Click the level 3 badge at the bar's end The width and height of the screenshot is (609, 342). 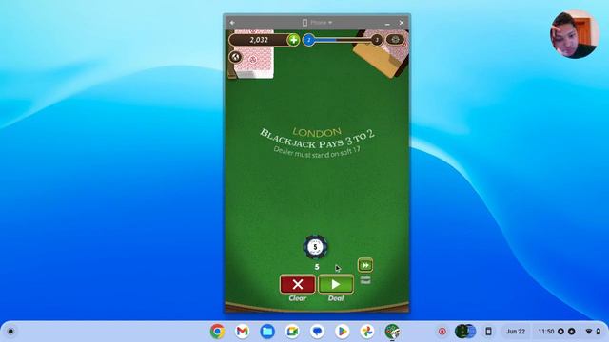(377, 40)
